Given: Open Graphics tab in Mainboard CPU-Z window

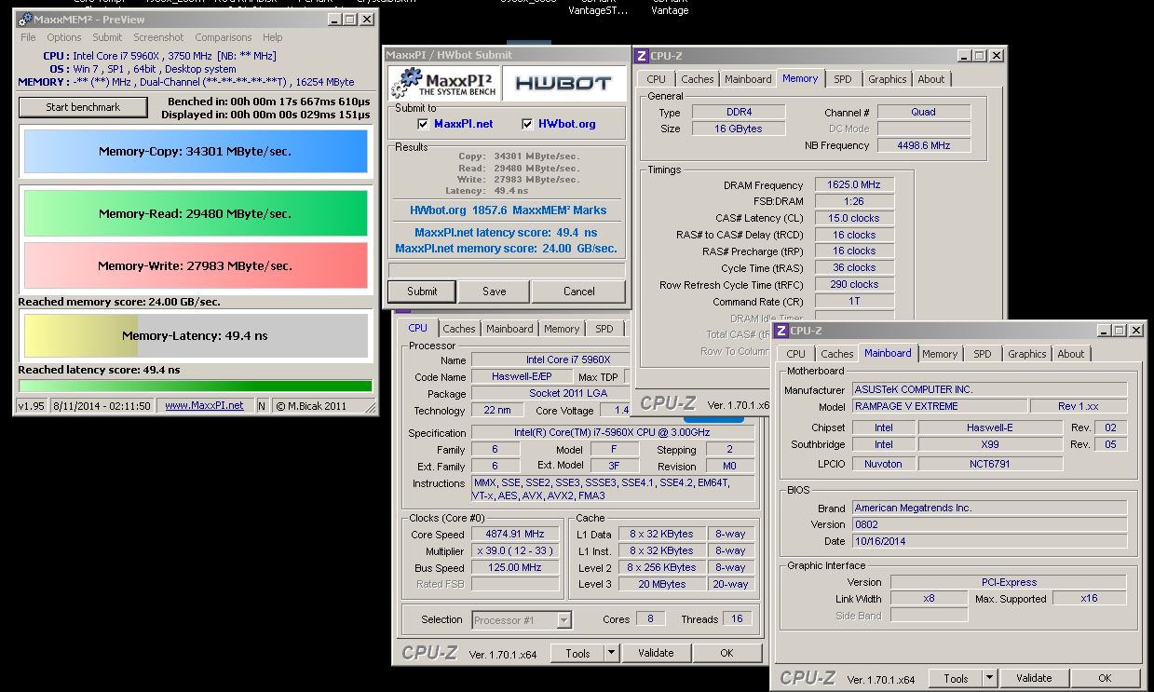Looking at the screenshot, I should [1027, 354].
